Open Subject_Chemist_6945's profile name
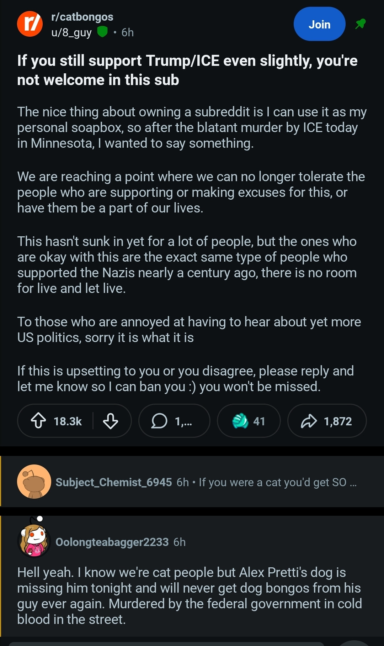Viewport: 384px width, 646px height. (114, 482)
